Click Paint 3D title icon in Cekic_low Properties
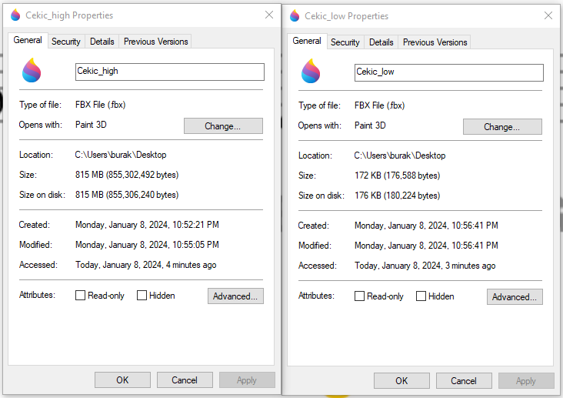Image resolution: width=563 pixels, height=398 pixels. click(295, 16)
